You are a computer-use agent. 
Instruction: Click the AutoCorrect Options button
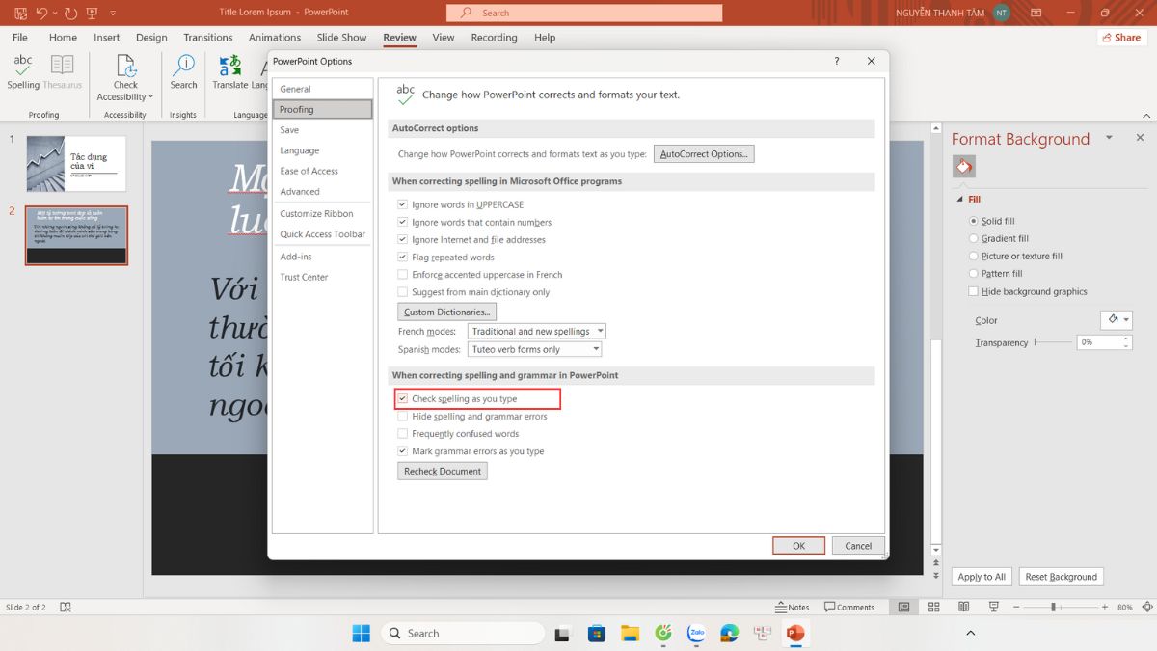tap(704, 154)
